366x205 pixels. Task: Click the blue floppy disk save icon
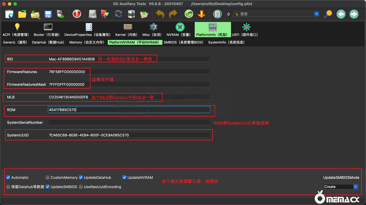(x=48, y=14)
